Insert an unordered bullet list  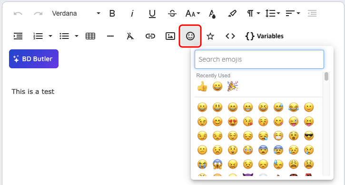64,36
